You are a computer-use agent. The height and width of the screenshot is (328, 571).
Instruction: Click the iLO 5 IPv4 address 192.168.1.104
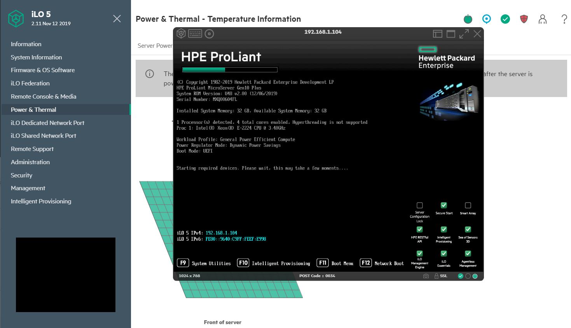coord(221,233)
